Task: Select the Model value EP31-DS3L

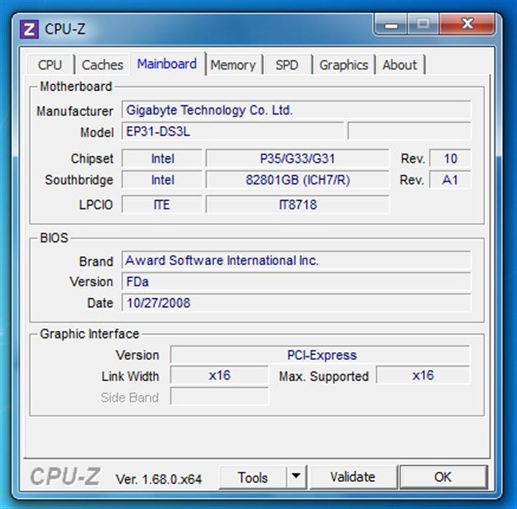Action: (233, 131)
